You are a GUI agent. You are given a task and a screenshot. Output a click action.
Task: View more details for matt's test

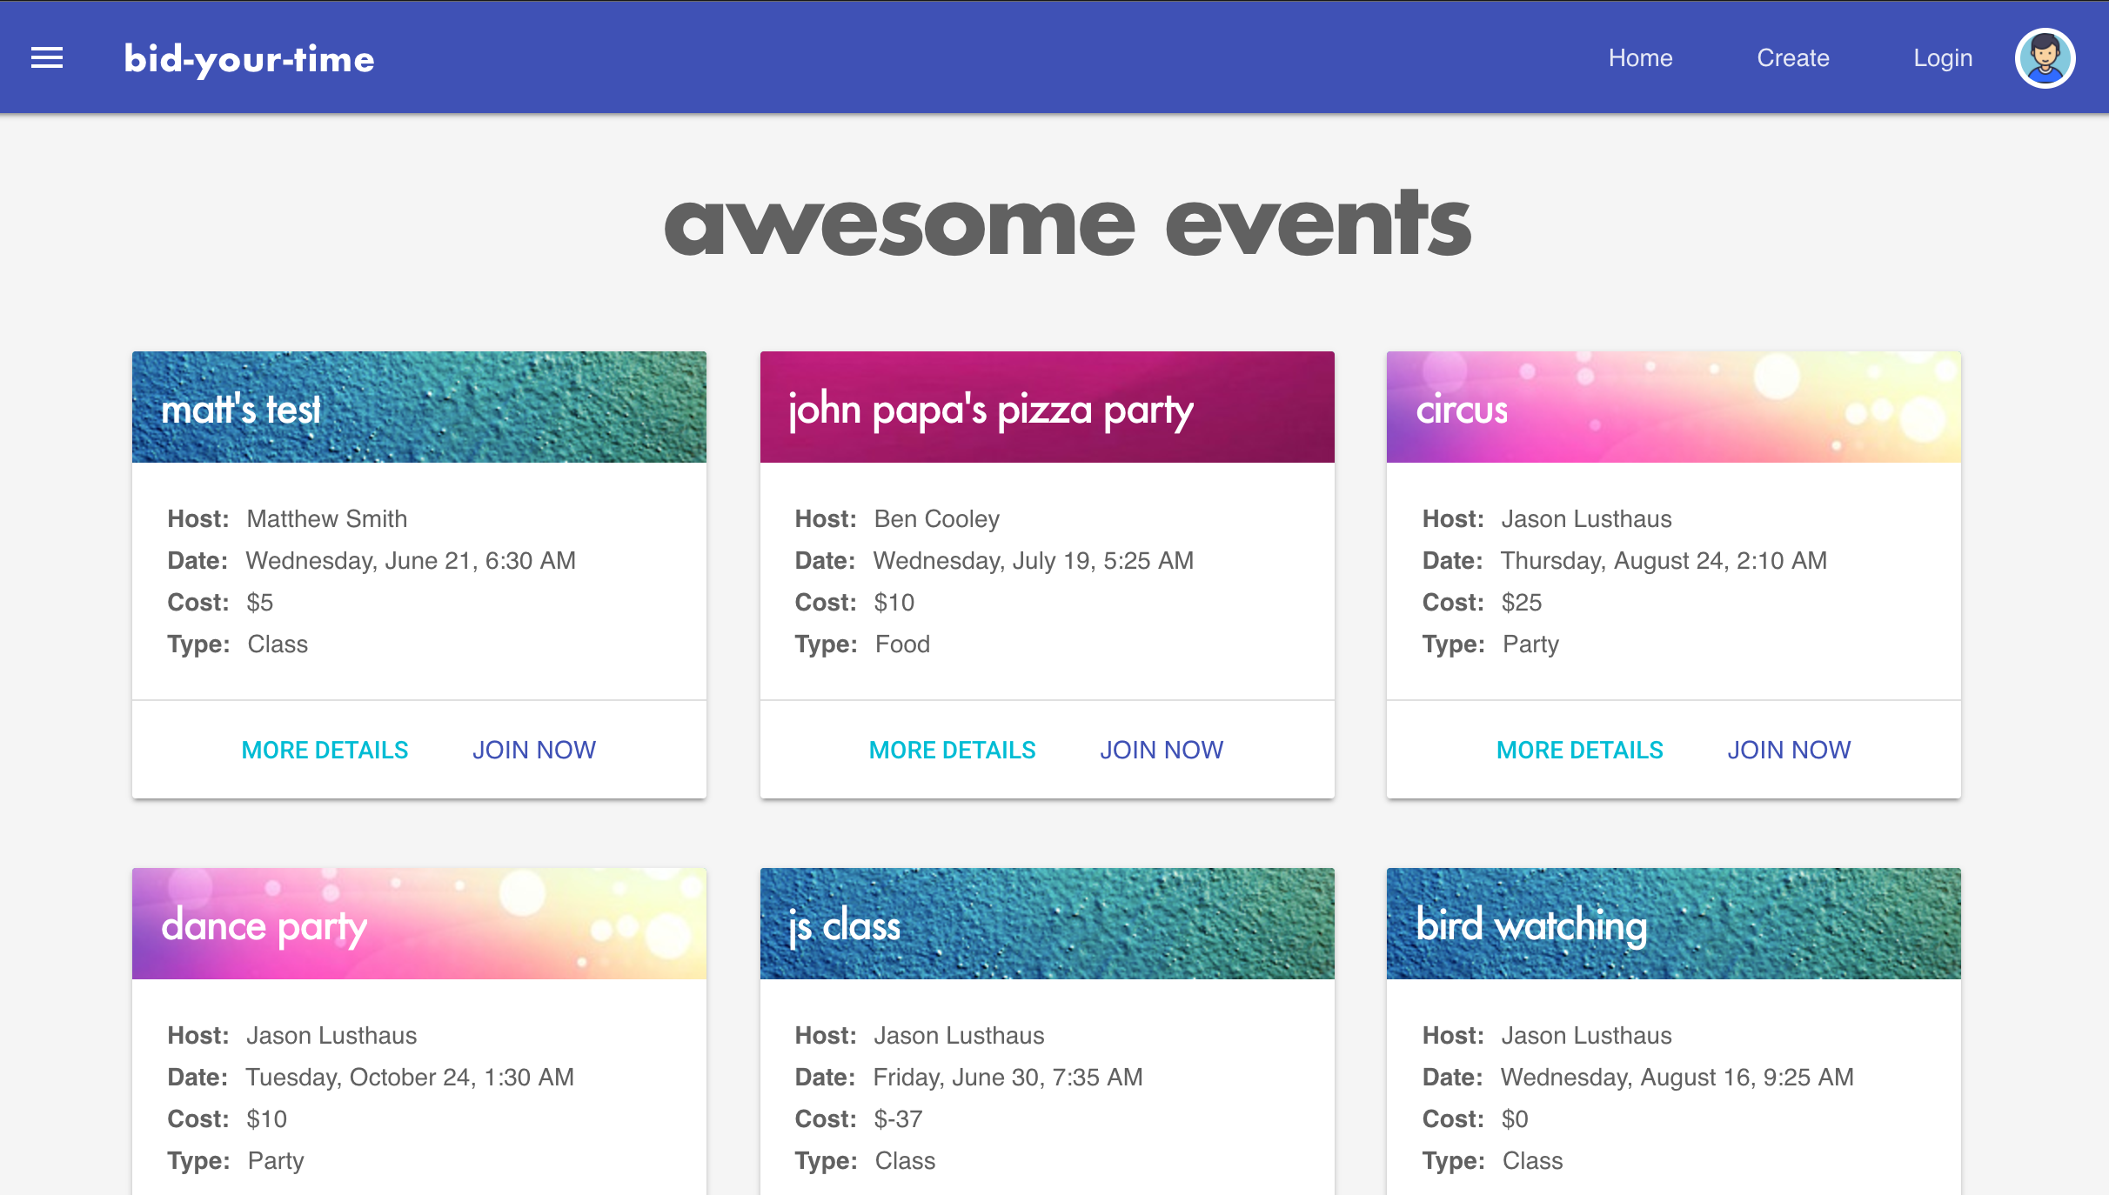pos(325,750)
